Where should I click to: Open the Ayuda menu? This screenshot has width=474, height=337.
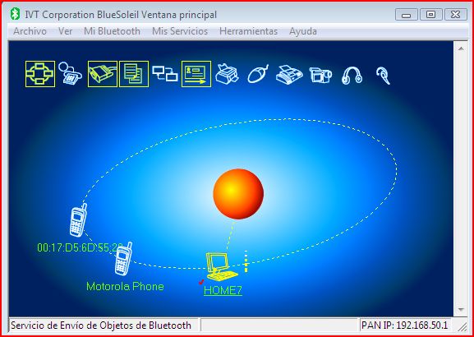pos(303,31)
